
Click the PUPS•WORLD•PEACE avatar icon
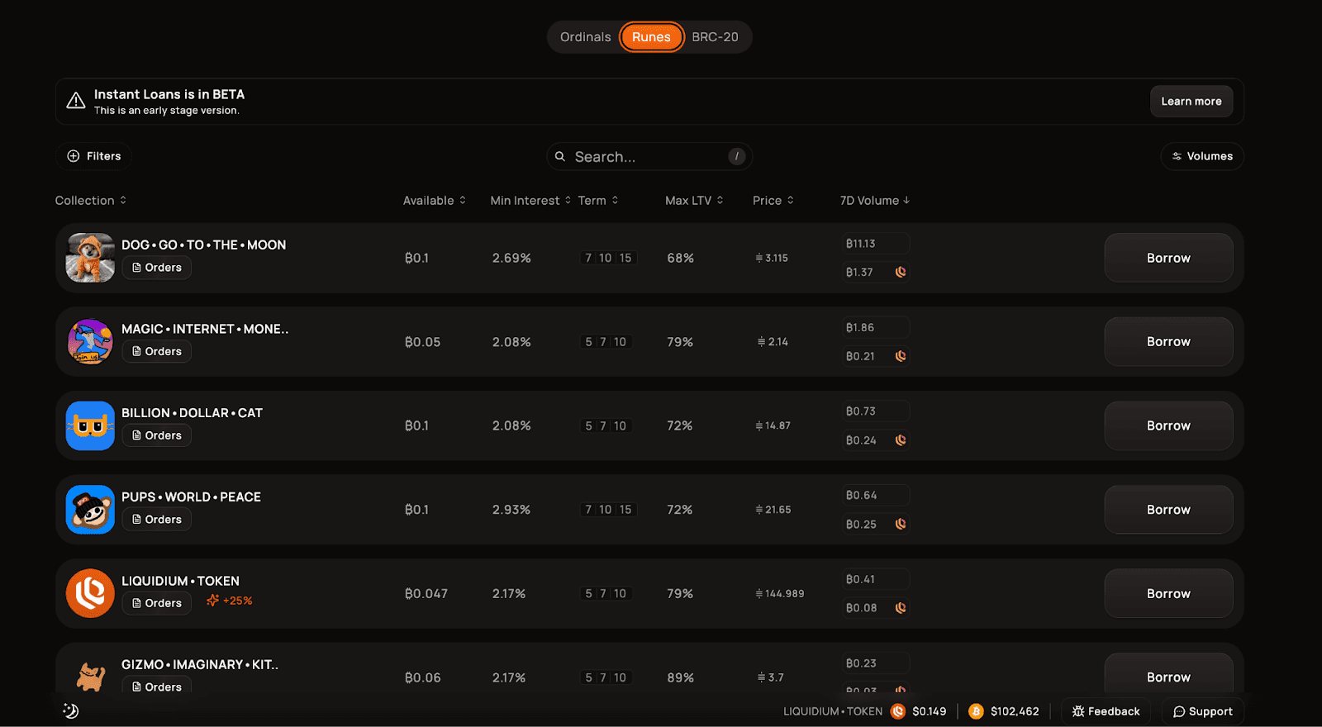tap(90, 510)
